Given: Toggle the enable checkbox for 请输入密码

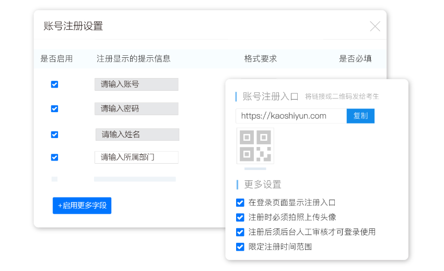Looking at the screenshot, I should coord(54,109).
